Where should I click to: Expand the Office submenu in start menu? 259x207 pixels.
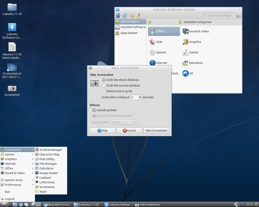[x=17, y=168]
